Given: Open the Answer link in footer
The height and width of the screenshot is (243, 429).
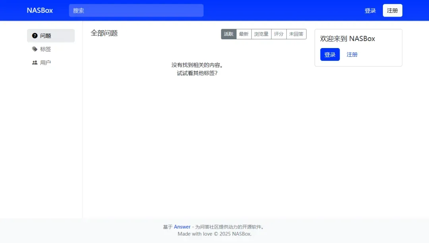Looking at the screenshot, I should [182, 227].
